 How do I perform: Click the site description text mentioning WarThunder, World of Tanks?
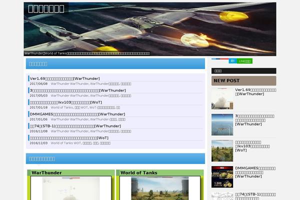(87, 53)
